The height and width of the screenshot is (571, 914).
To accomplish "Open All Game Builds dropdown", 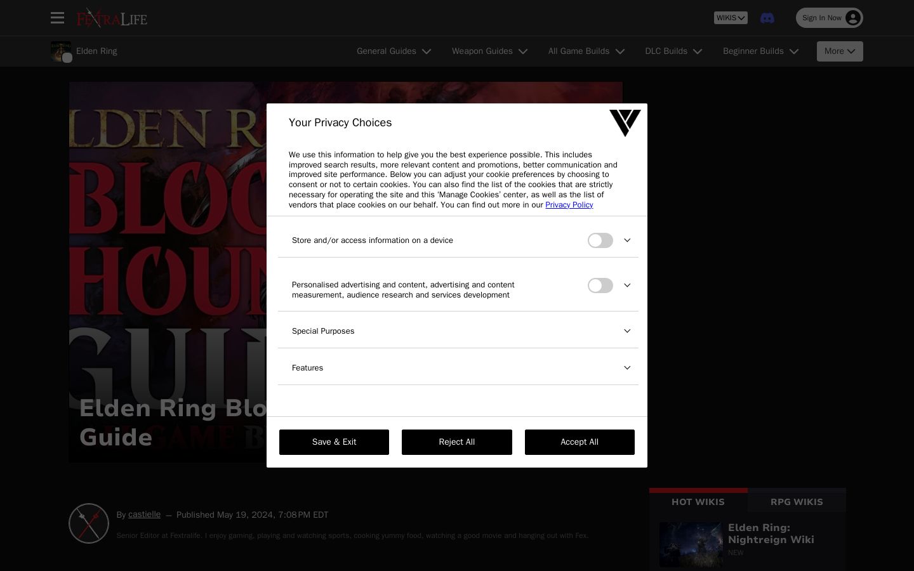I will 586,51.
